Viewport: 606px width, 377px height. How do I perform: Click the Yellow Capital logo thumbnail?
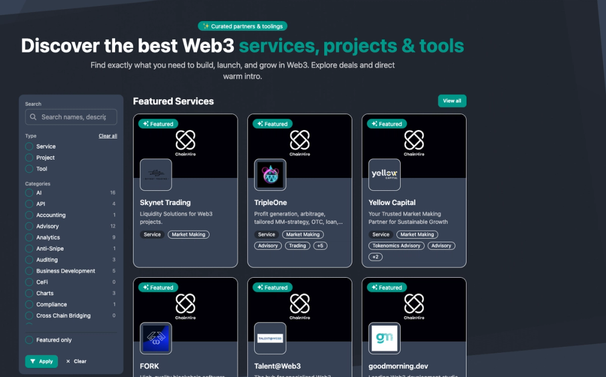click(385, 175)
